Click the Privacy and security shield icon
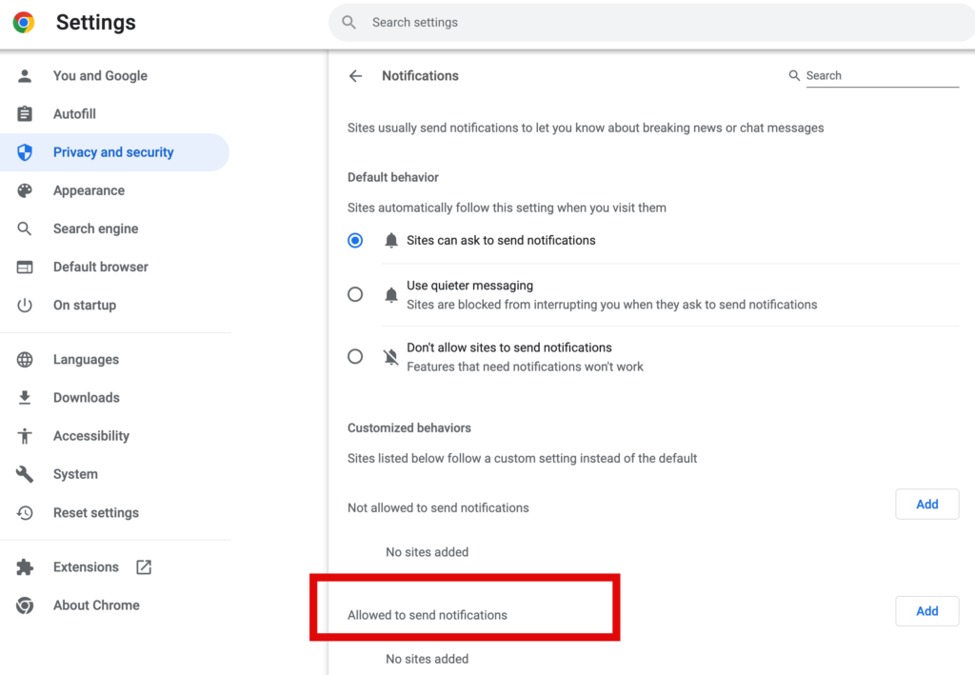The width and height of the screenshot is (975, 675). click(25, 152)
